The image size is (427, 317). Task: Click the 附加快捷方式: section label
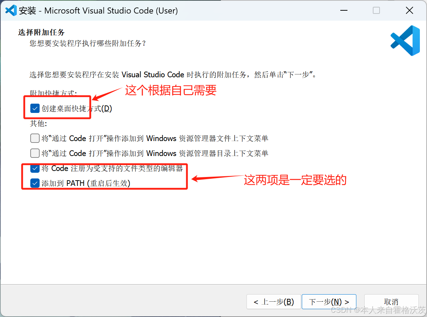coord(54,93)
